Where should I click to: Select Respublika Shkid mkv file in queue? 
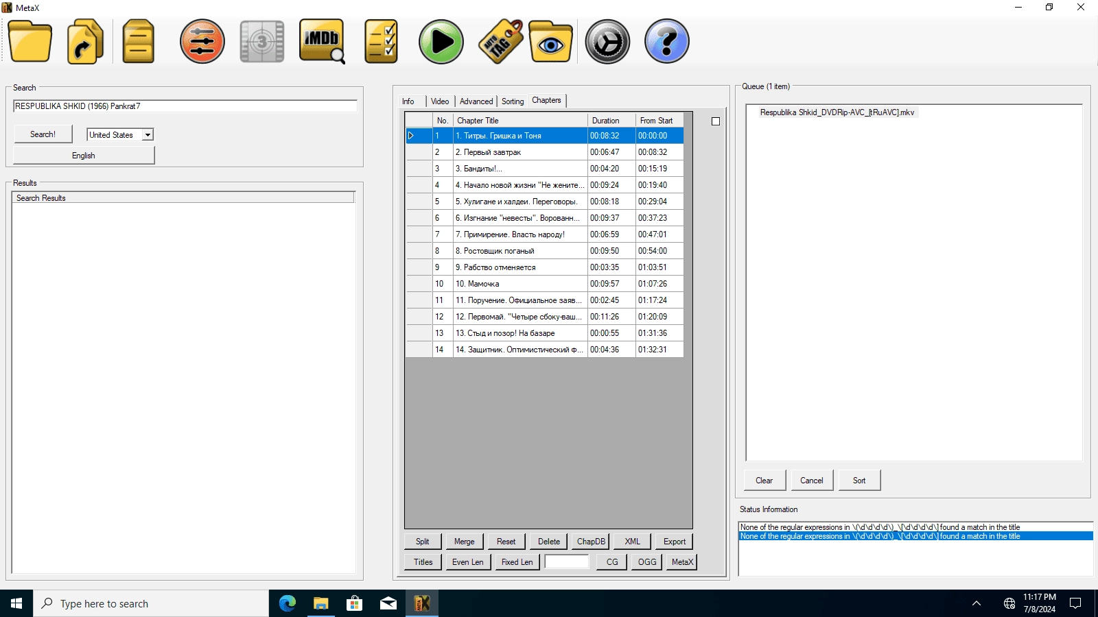837,112
